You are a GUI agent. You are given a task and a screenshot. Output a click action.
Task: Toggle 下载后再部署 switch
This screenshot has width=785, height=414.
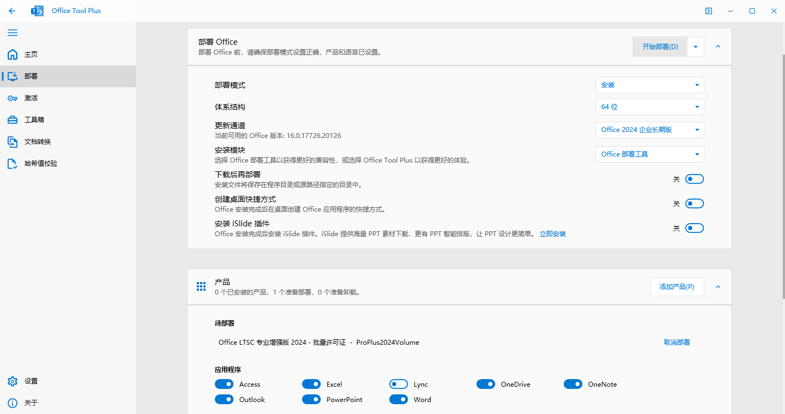pyautogui.click(x=695, y=179)
